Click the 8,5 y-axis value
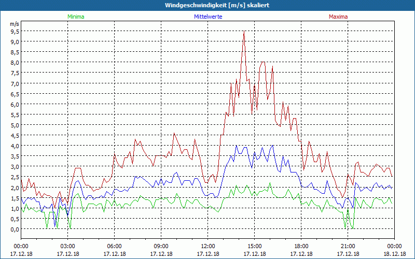Screen dimensions: 415x259 tap(15, 52)
